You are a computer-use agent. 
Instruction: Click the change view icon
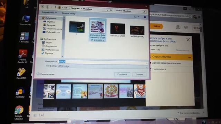tap(135, 17)
